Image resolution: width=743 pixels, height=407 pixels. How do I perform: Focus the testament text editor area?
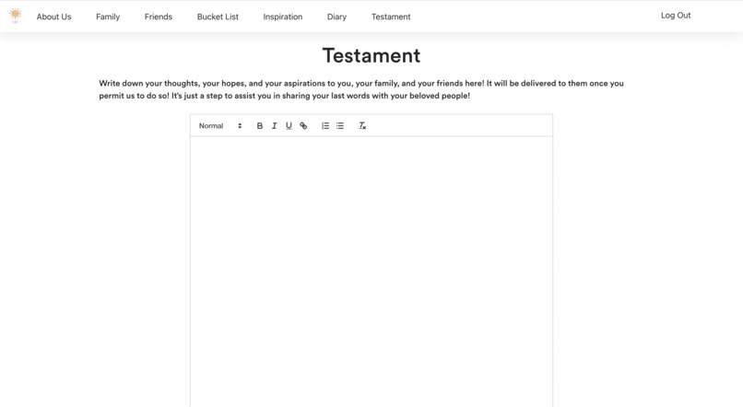point(371,272)
